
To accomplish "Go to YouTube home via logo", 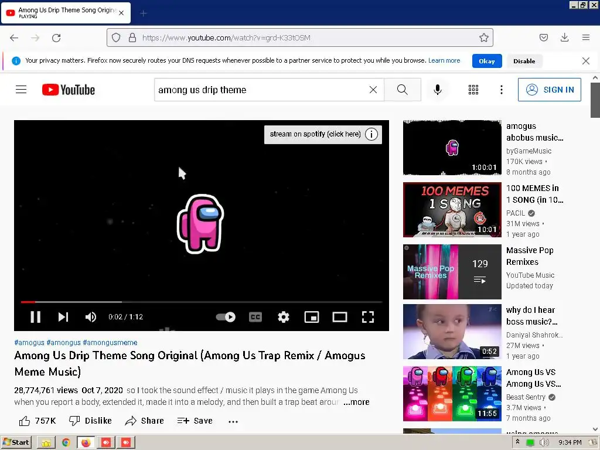I will tap(69, 90).
